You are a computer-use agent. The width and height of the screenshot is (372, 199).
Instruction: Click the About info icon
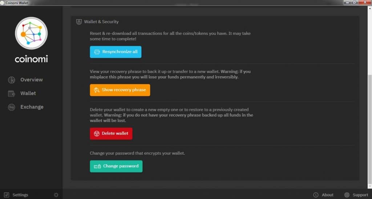(316, 195)
